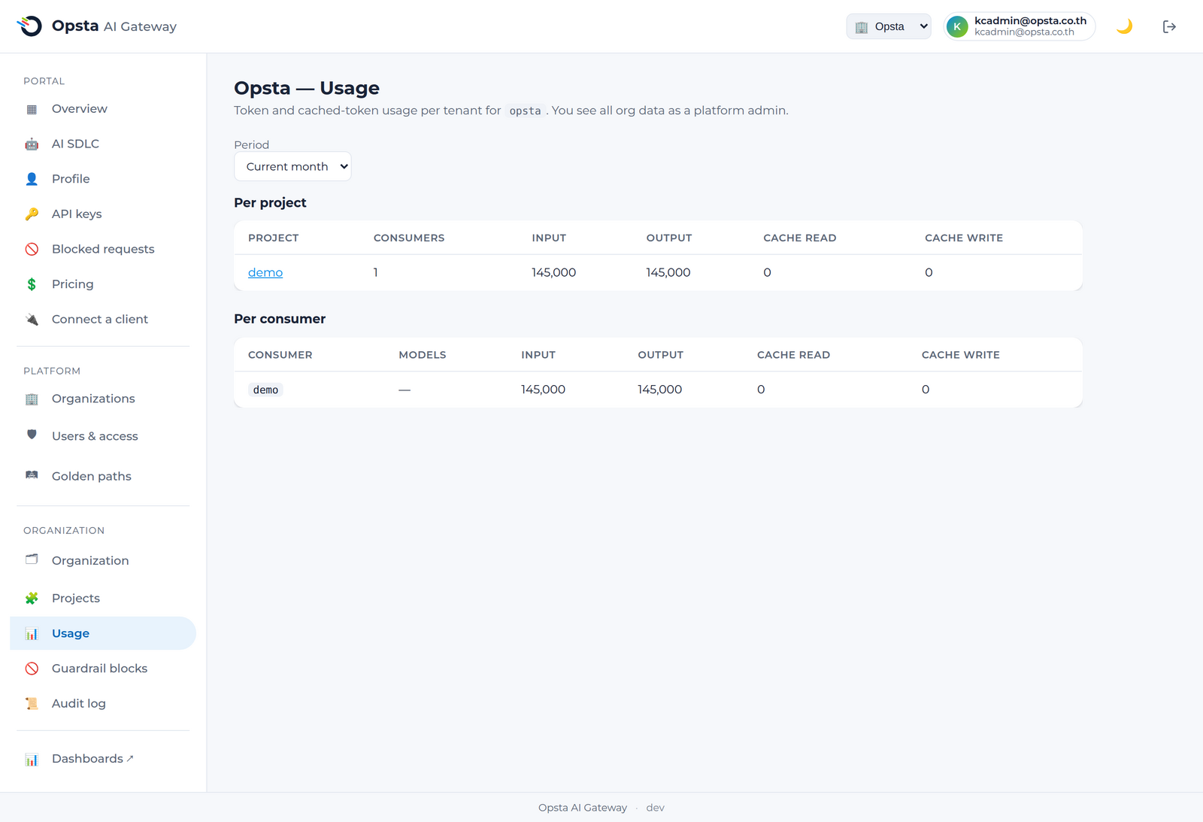Click the Usage bar chart icon
Image resolution: width=1203 pixels, height=822 pixels.
32,634
